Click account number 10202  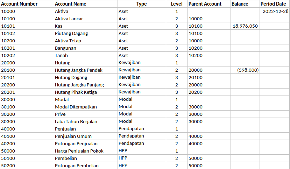(27, 56)
